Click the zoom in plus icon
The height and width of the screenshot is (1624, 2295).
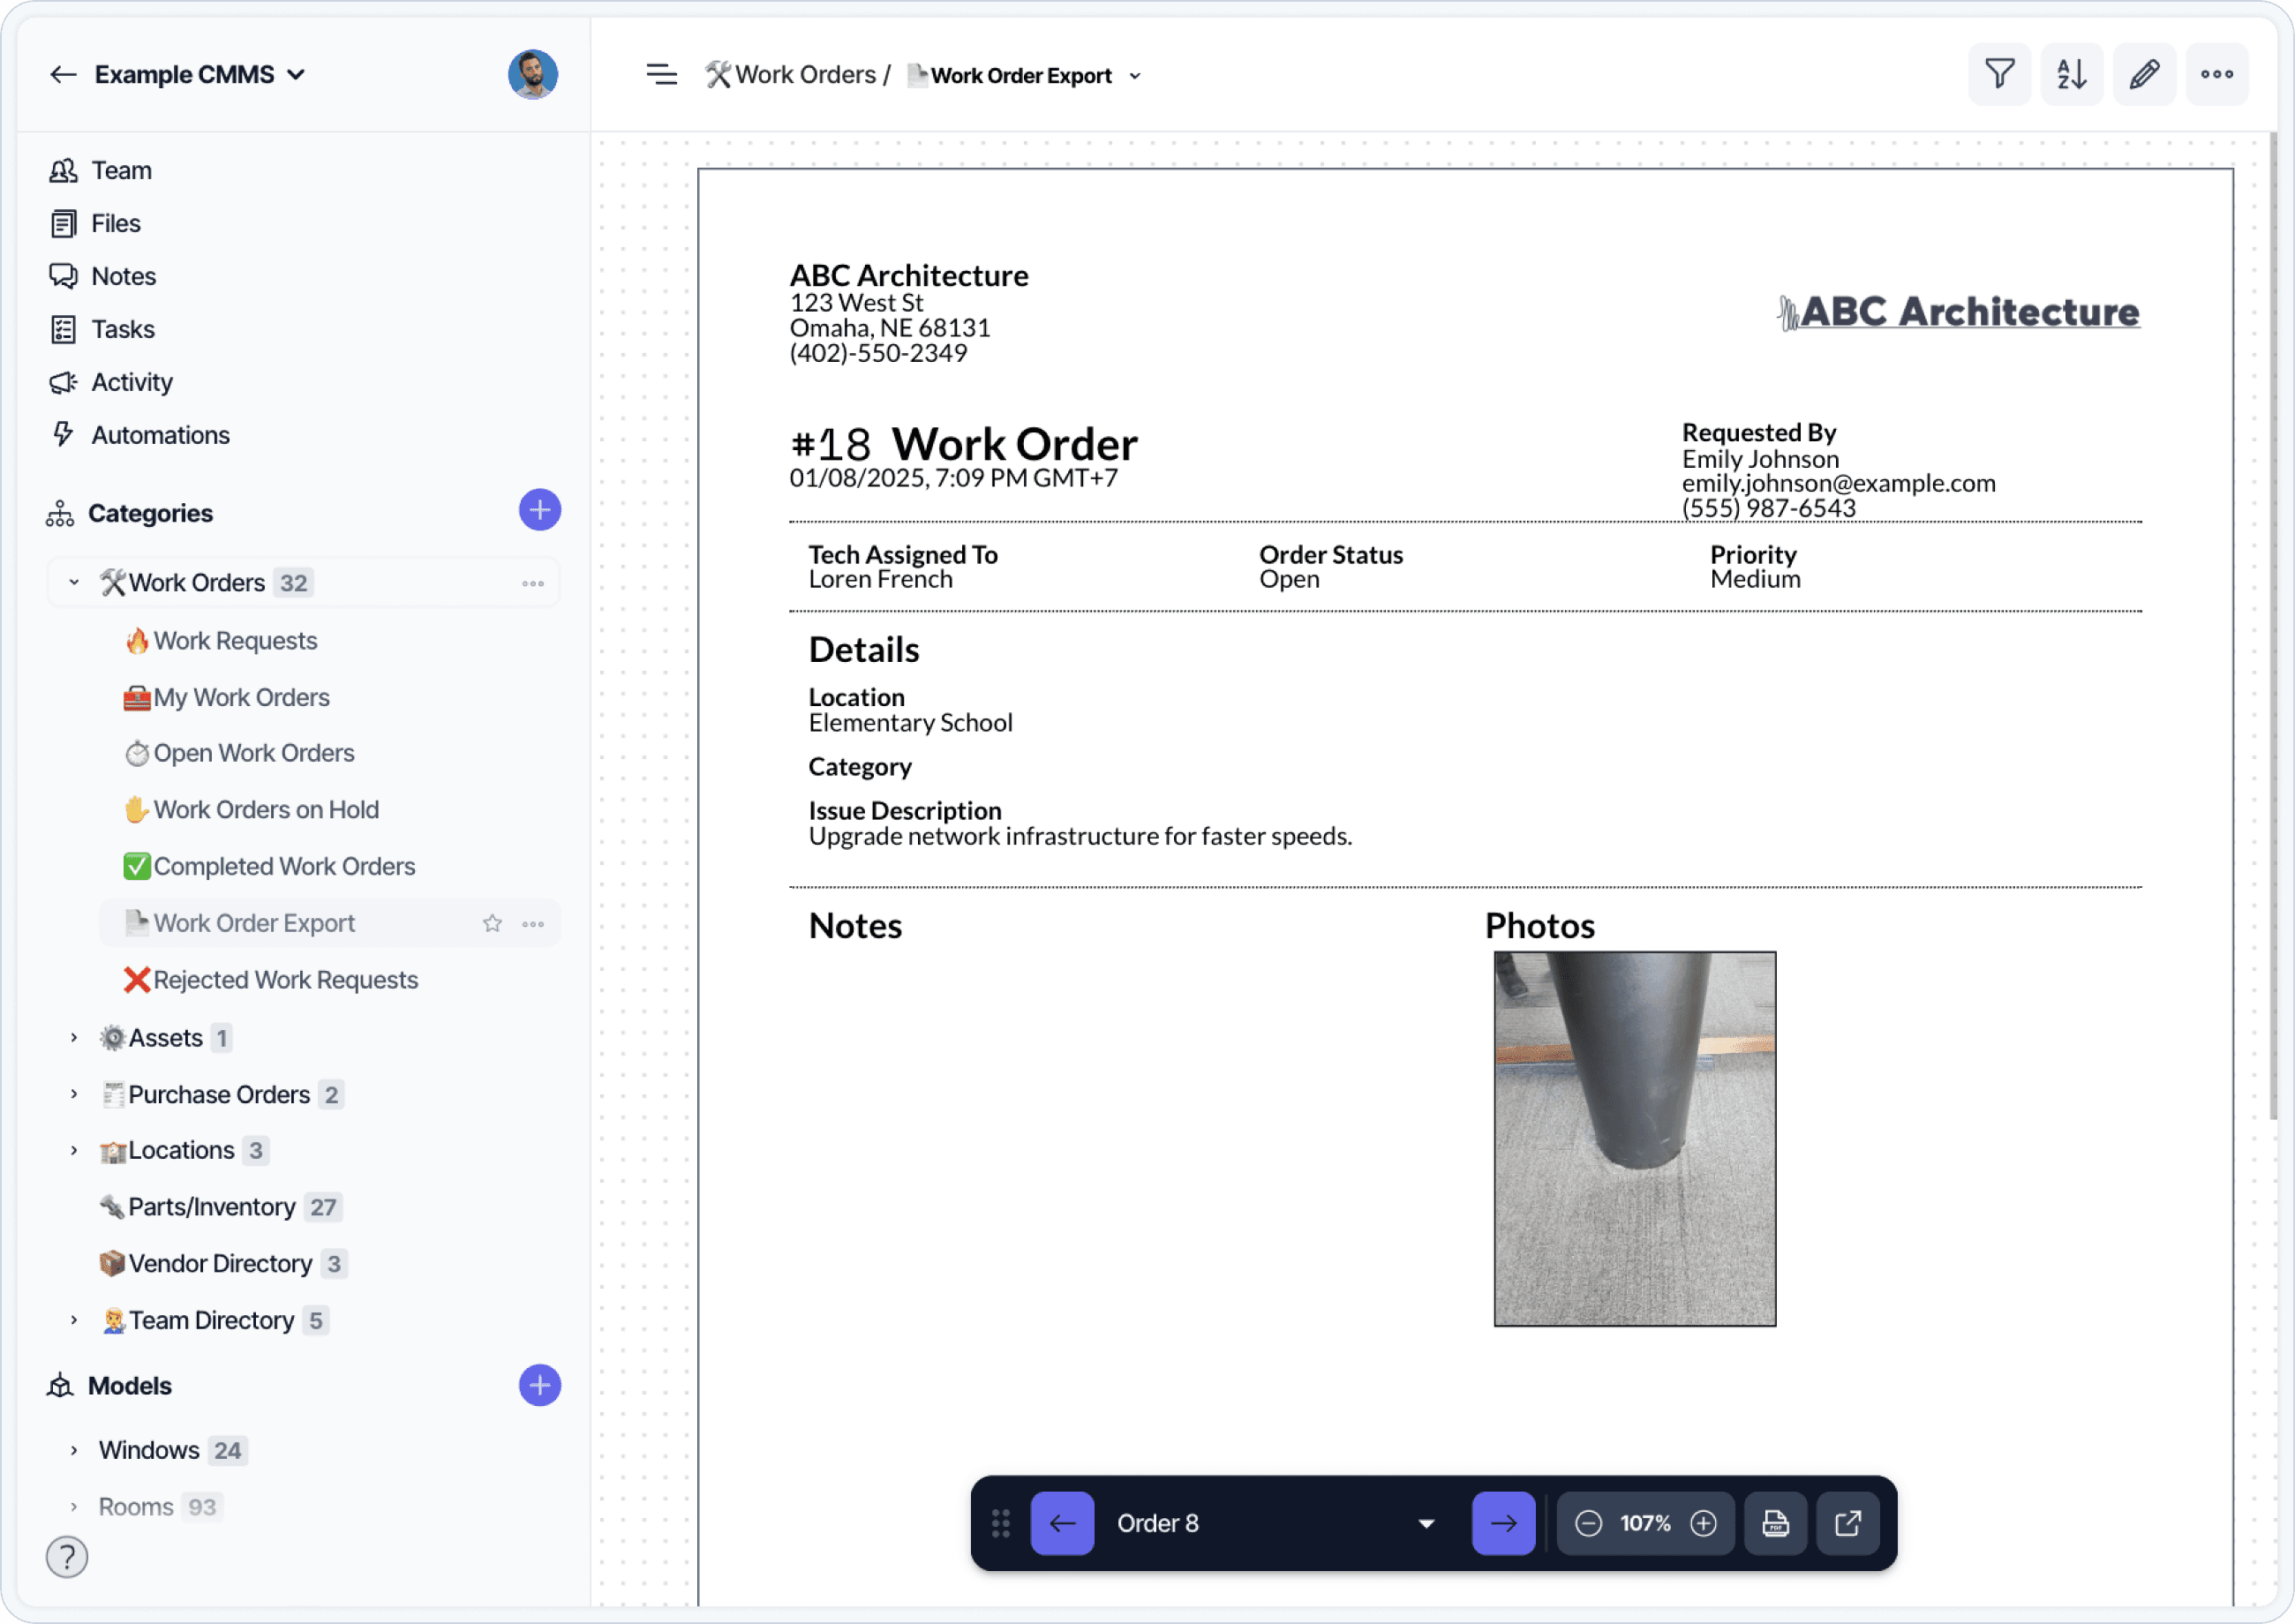1703,1523
